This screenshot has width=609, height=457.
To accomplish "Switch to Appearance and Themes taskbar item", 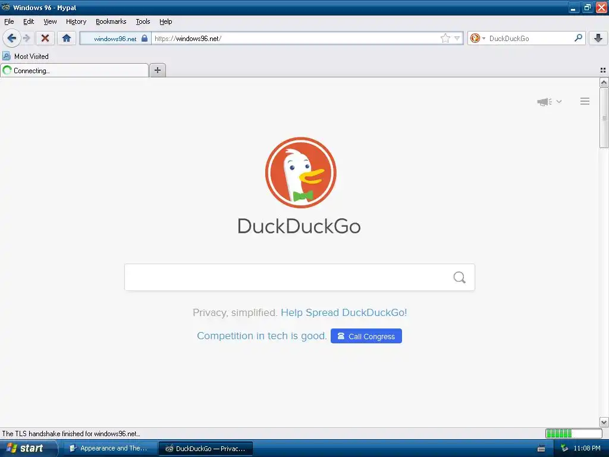I will coord(110,449).
